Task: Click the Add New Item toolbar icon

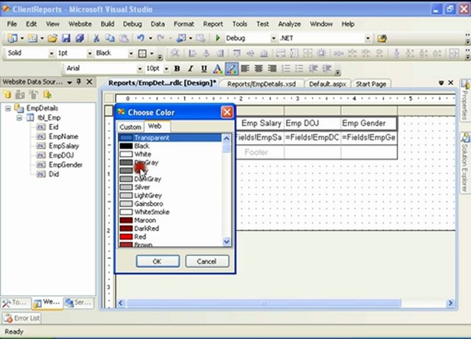Action: tap(32, 38)
